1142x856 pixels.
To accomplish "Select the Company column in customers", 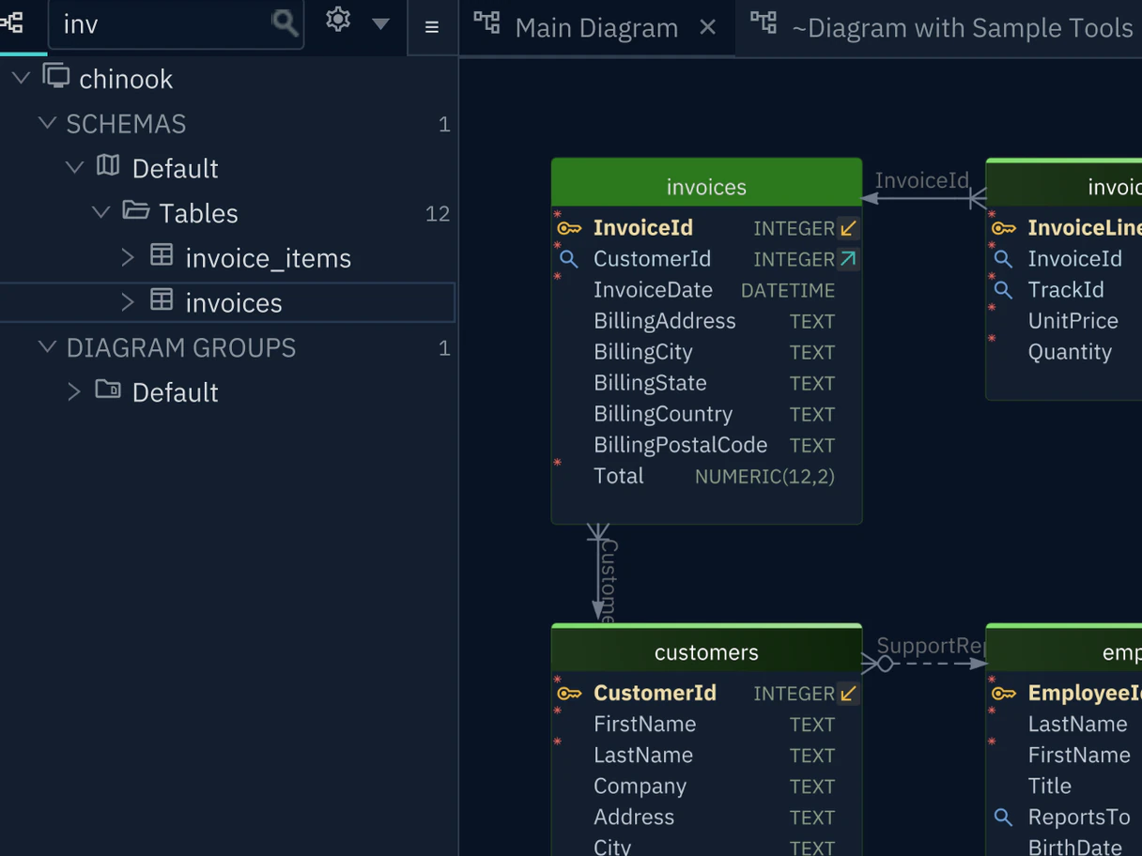I will point(640,786).
